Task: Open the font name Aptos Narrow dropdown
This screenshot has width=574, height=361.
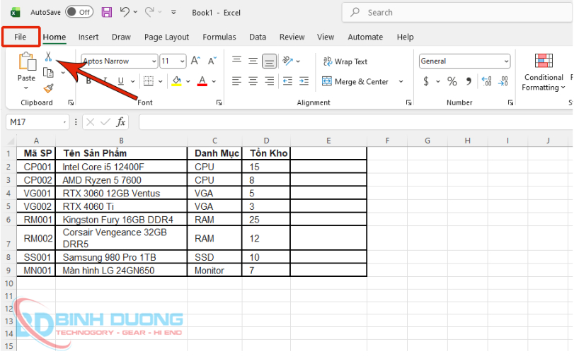Action: point(154,61)
